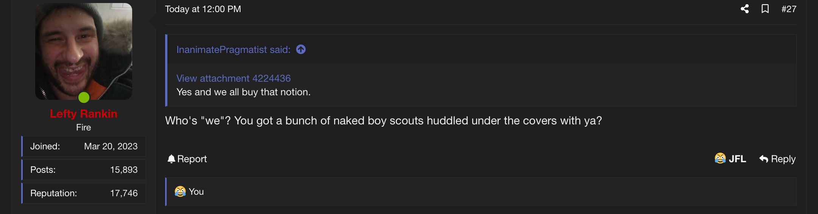Click the laughing emoji in the reactions bar
Image resolution: width=818 pixels, height=214 pixels.
[180, 192]
